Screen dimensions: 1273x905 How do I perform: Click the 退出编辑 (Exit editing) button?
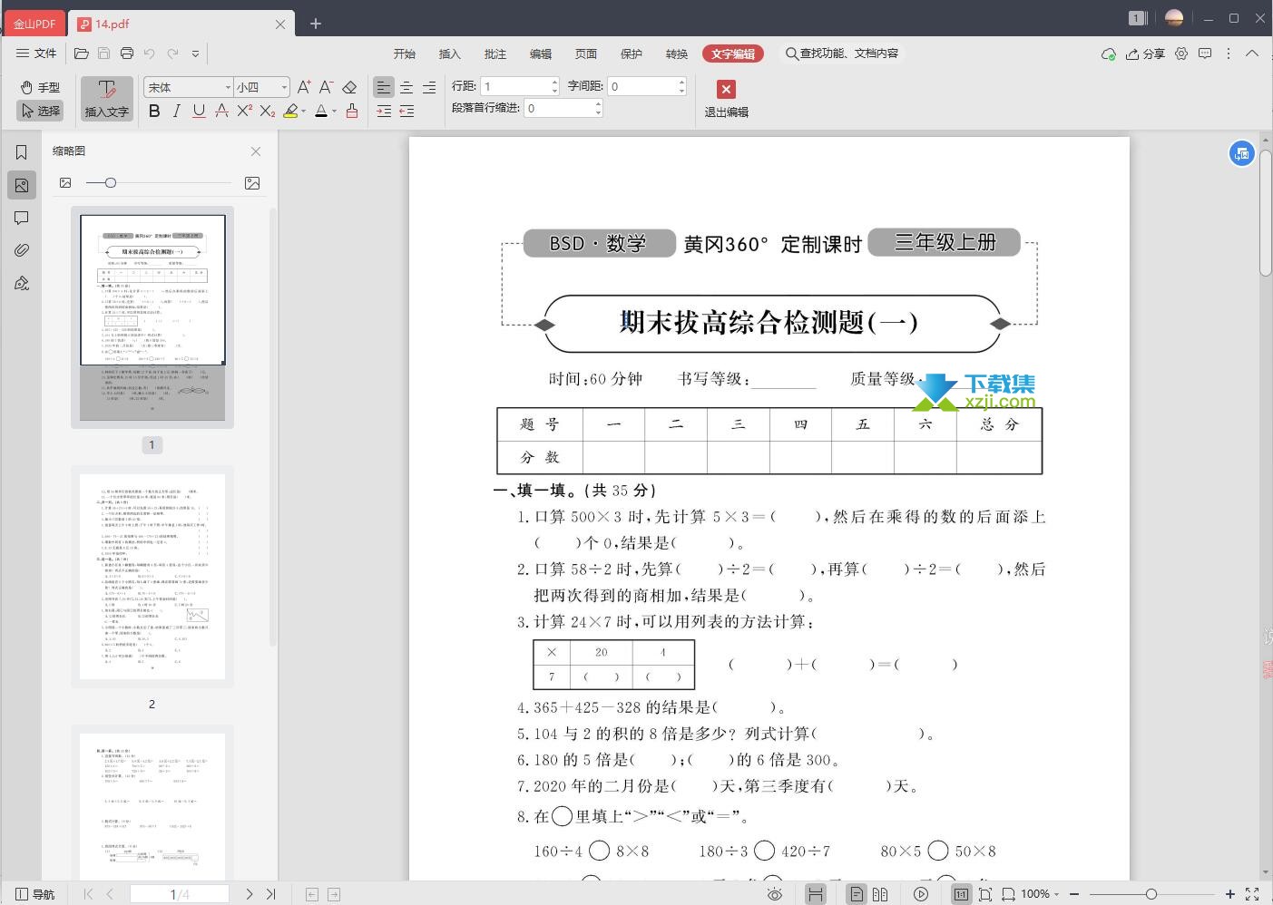click(x=726, y=99)
